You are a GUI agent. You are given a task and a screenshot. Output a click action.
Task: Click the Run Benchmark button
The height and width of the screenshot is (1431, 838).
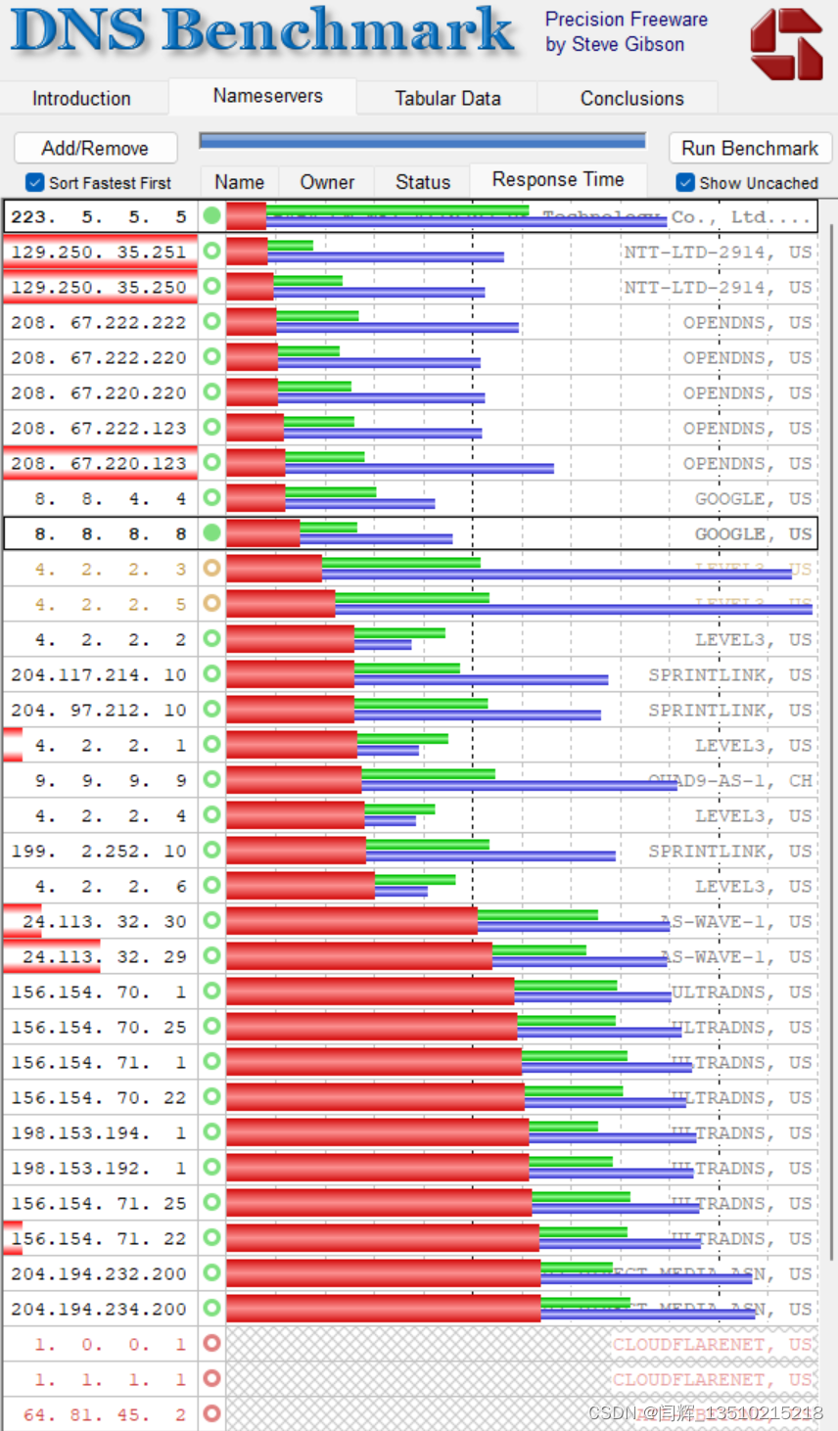pos(750,148)
